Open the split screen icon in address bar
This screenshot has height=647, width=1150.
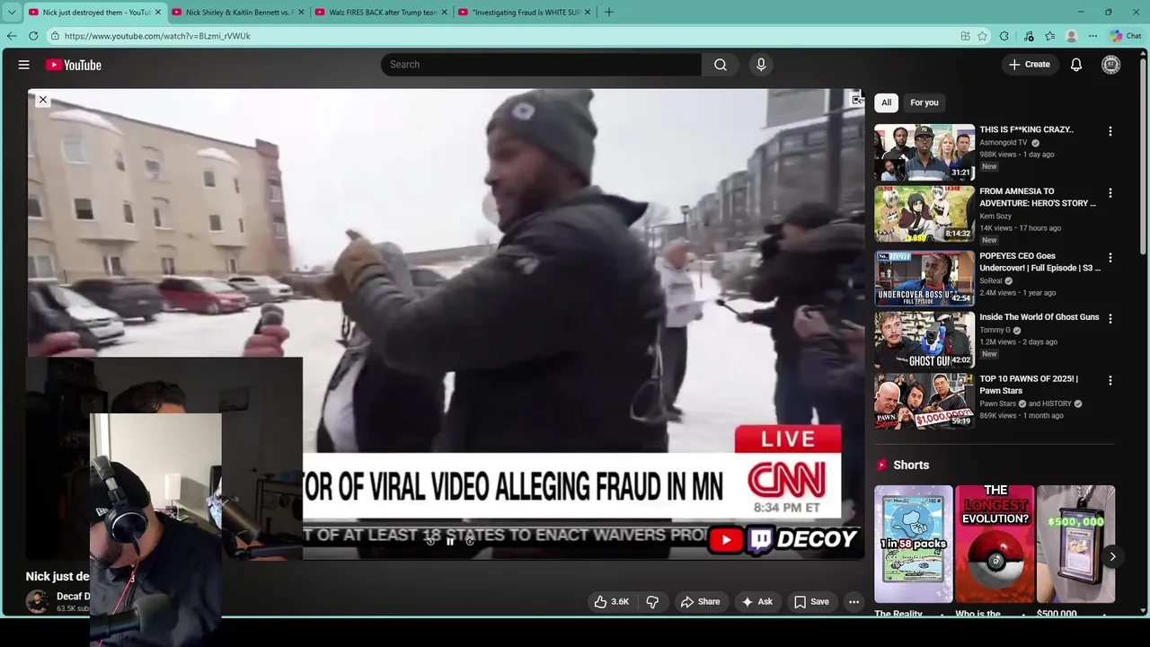(965, 36)
